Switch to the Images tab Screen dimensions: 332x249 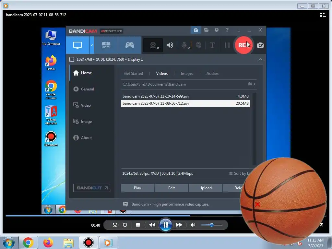coord(187,74)
